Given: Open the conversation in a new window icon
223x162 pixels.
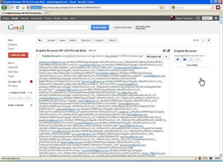Looking at the screenshot, I should (169, 51).
